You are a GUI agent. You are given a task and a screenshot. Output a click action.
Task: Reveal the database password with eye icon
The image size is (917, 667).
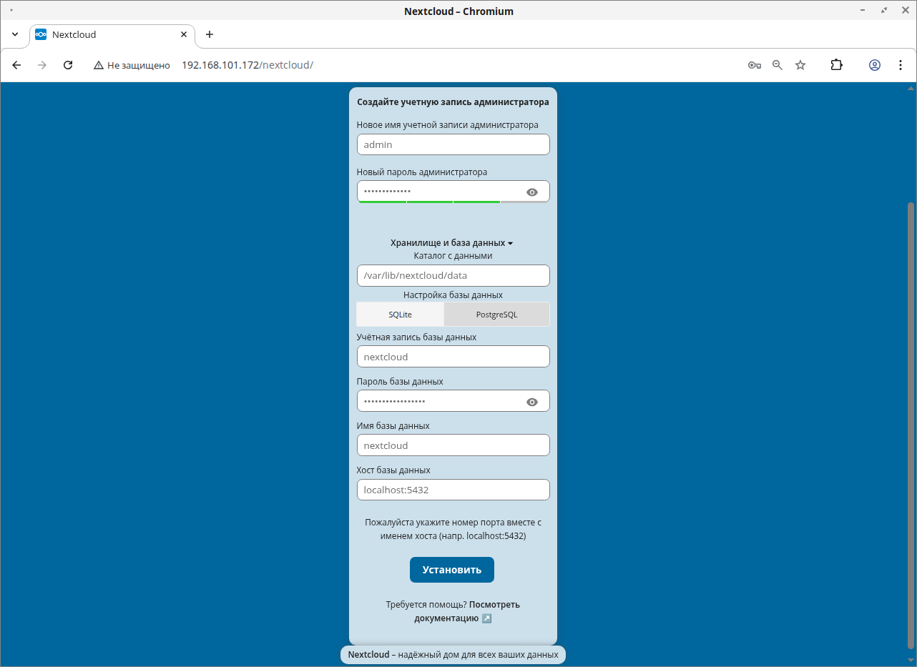(531, 402)
